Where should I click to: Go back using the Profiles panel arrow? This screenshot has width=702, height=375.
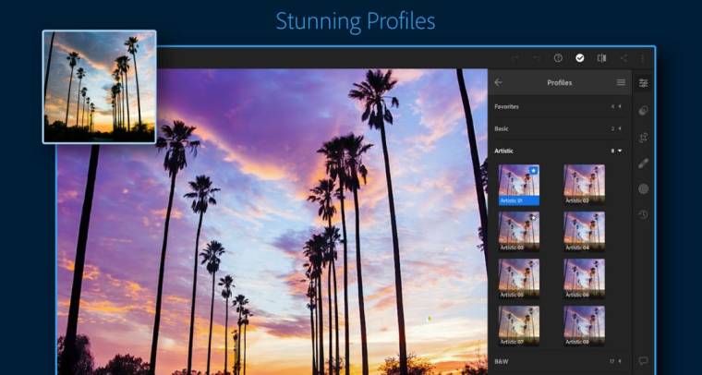(499, 82)
